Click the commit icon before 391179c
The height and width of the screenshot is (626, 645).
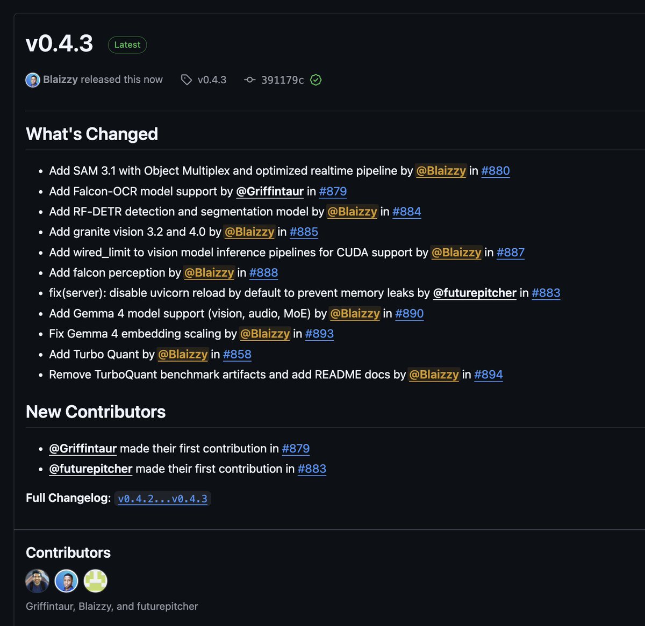click(x=249, y=79)
